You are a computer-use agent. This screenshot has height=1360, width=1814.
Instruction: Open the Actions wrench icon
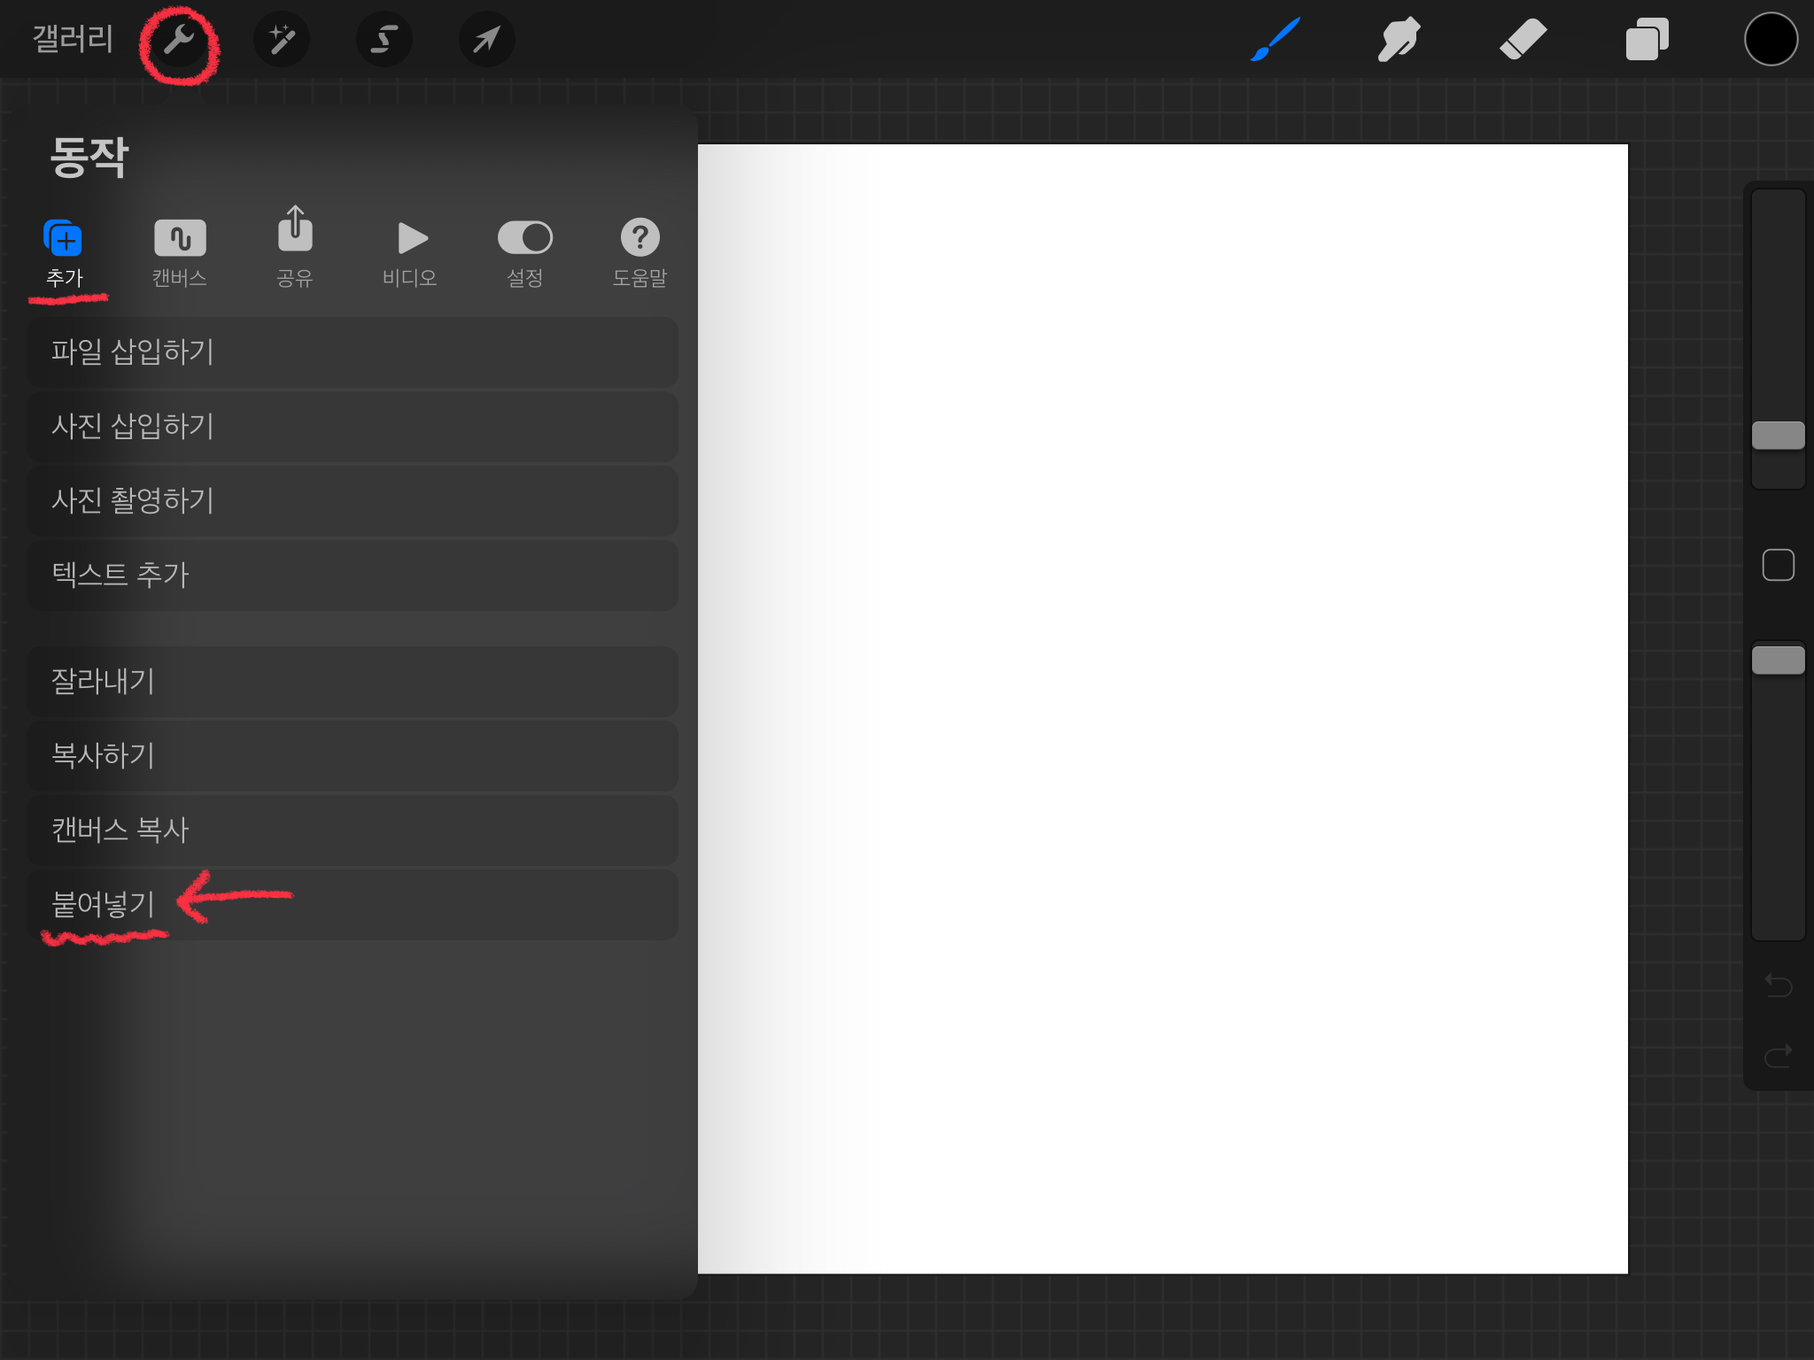point(180,40)
